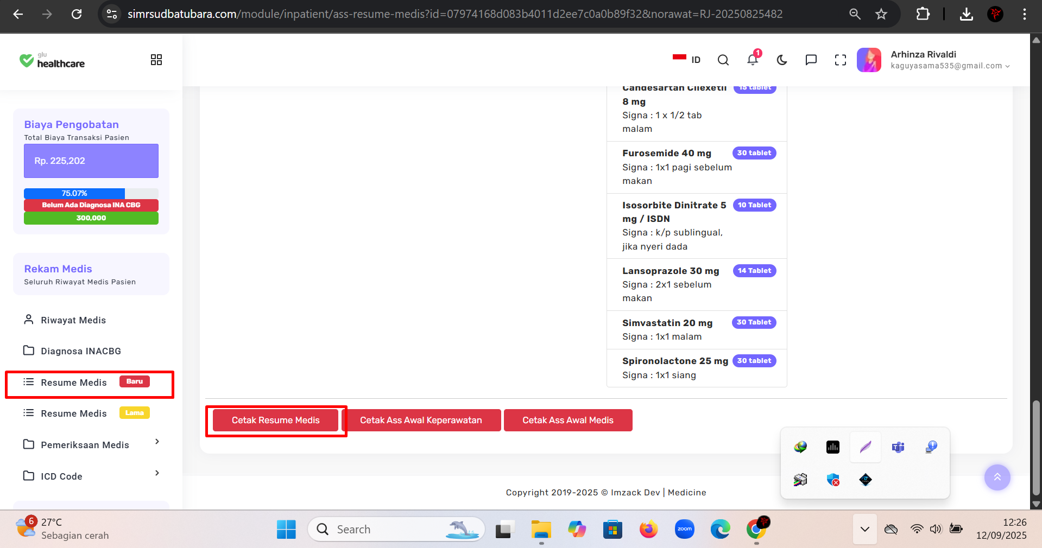This screenshot has width=1042, height=548.
Task: Expand the ICD Code submenu
Action: pos(91,476)
